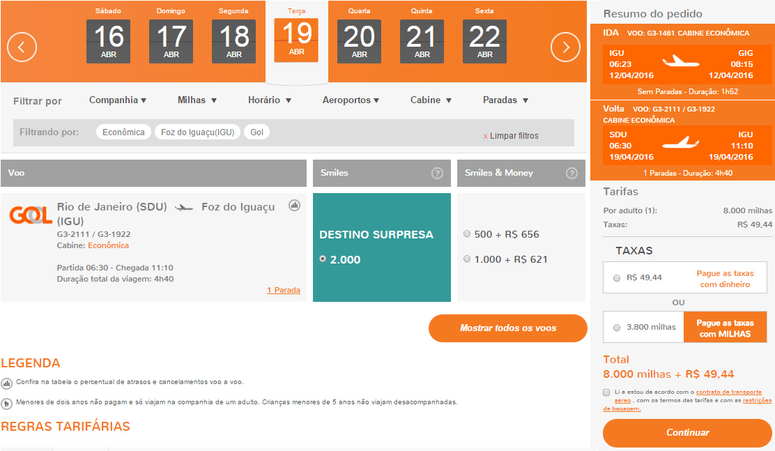Open the Horário filter dropdown

coord(270,100)
